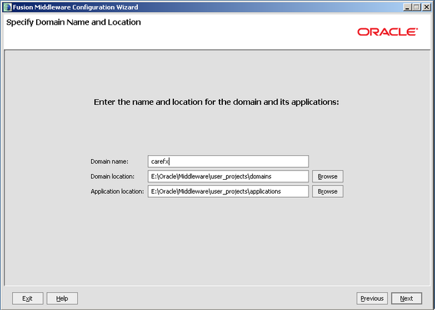Minimize the Configuration Wizard window
The width and height of the screenshot is (435, 310).
click(x=407, y=7)
